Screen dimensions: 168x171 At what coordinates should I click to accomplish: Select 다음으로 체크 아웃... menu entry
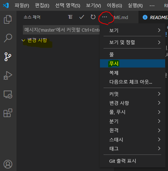point(133,82)
